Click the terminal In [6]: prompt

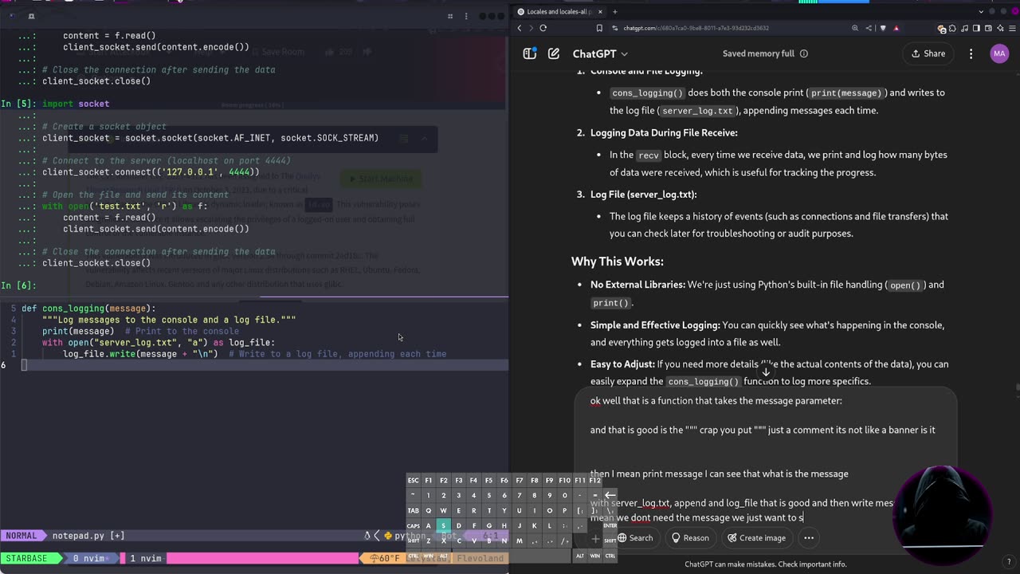click(18, 285)
